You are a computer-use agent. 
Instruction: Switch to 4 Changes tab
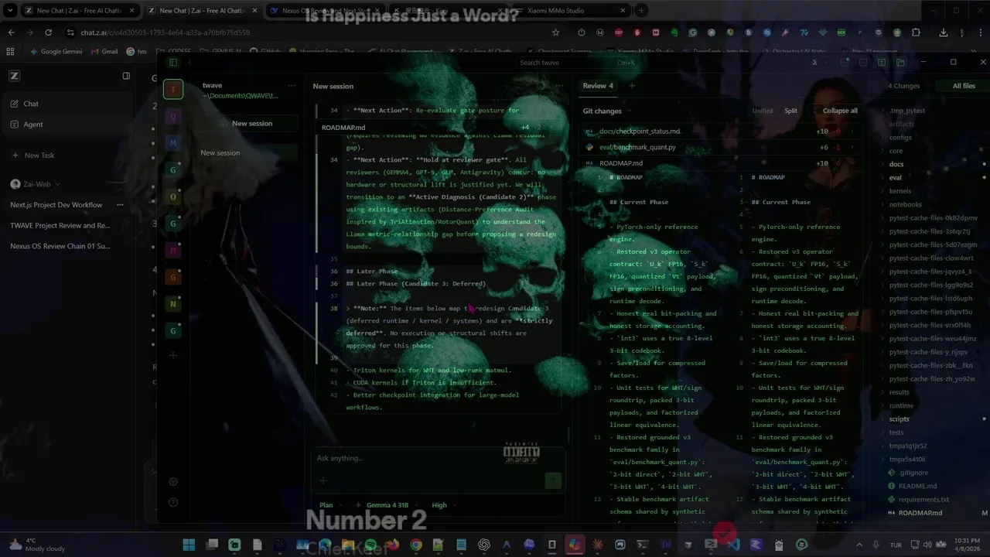(x=903, y=86)
